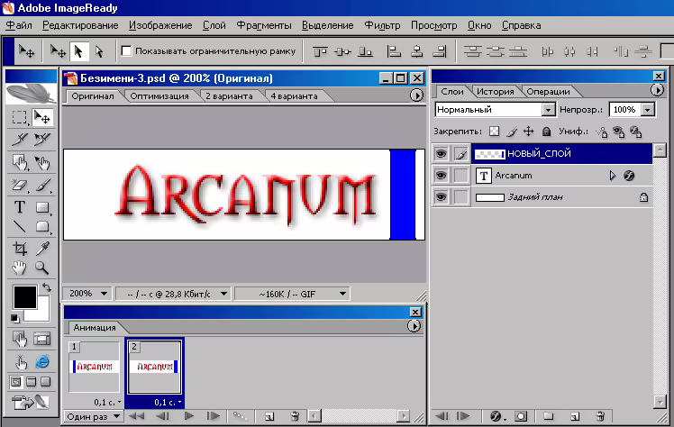
Task: Select the Hand tool
Action: pos(19,268)
